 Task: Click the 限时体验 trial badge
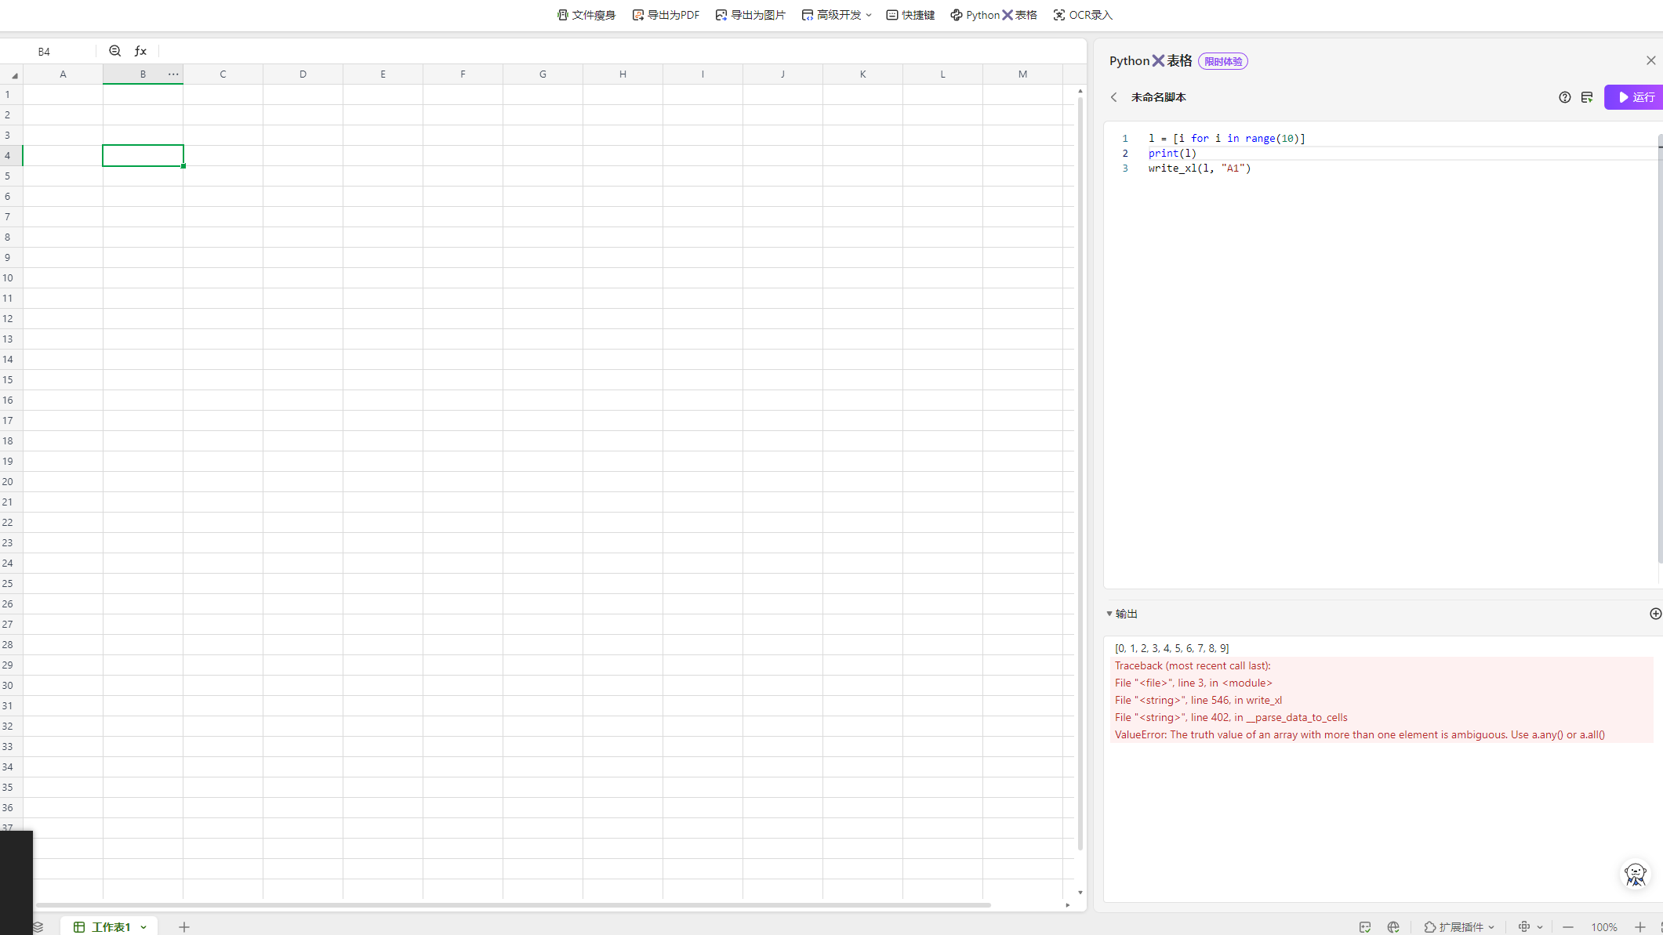click(1223, 61)
